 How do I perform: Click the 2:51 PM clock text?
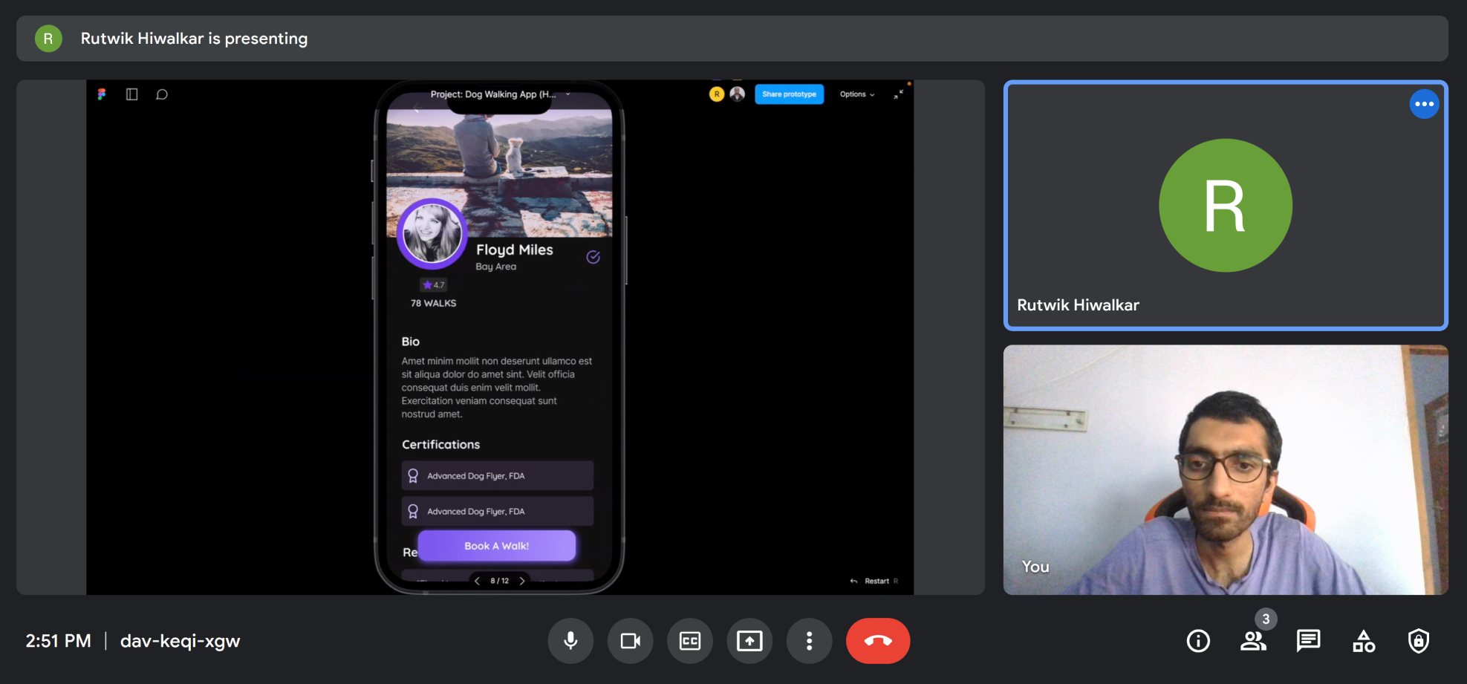[x=59, y=641]
